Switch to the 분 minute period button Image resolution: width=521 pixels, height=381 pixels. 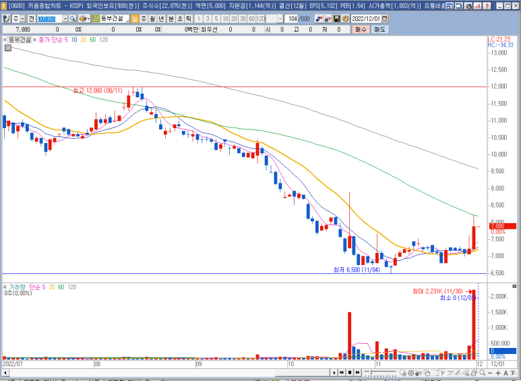[x=171, y=19]
